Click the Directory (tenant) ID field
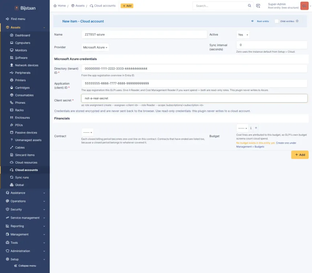The width and height of the screenshot is (312, 273). 194,69
